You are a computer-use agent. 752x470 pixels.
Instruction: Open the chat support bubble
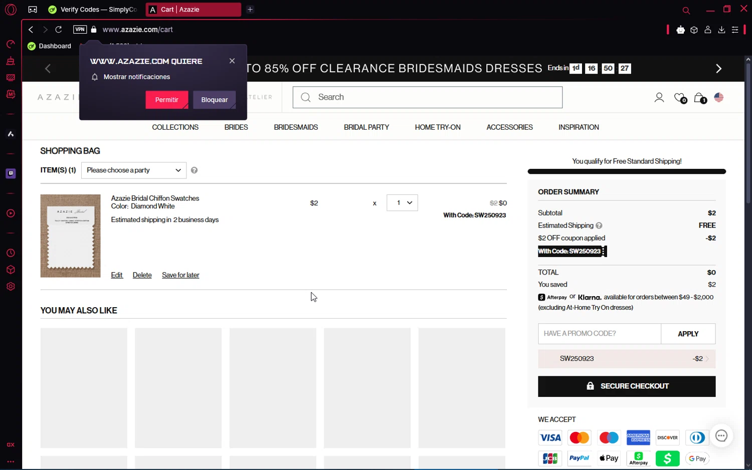[x=721, y=436]
